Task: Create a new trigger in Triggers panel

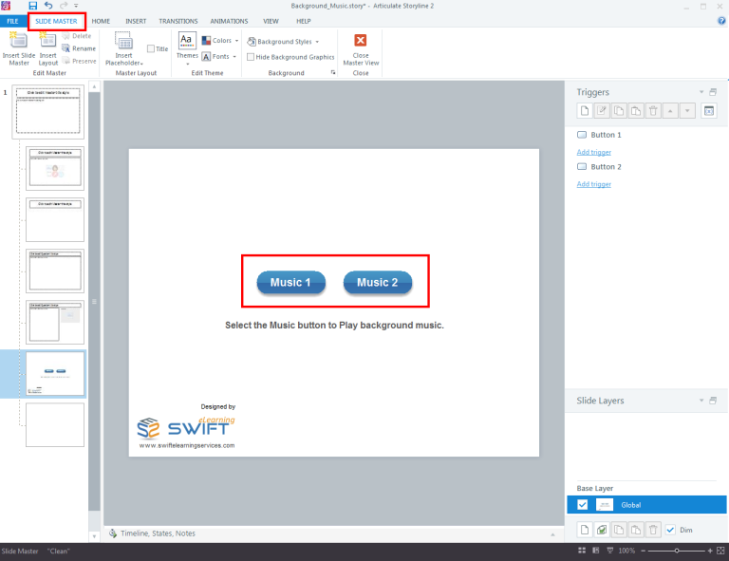Action: point(584,111)
